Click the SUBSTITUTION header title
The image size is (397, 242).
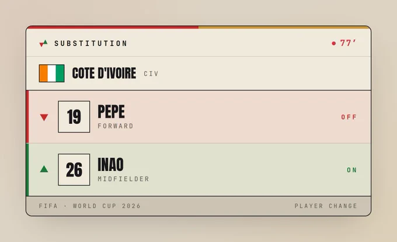point(90,43)
